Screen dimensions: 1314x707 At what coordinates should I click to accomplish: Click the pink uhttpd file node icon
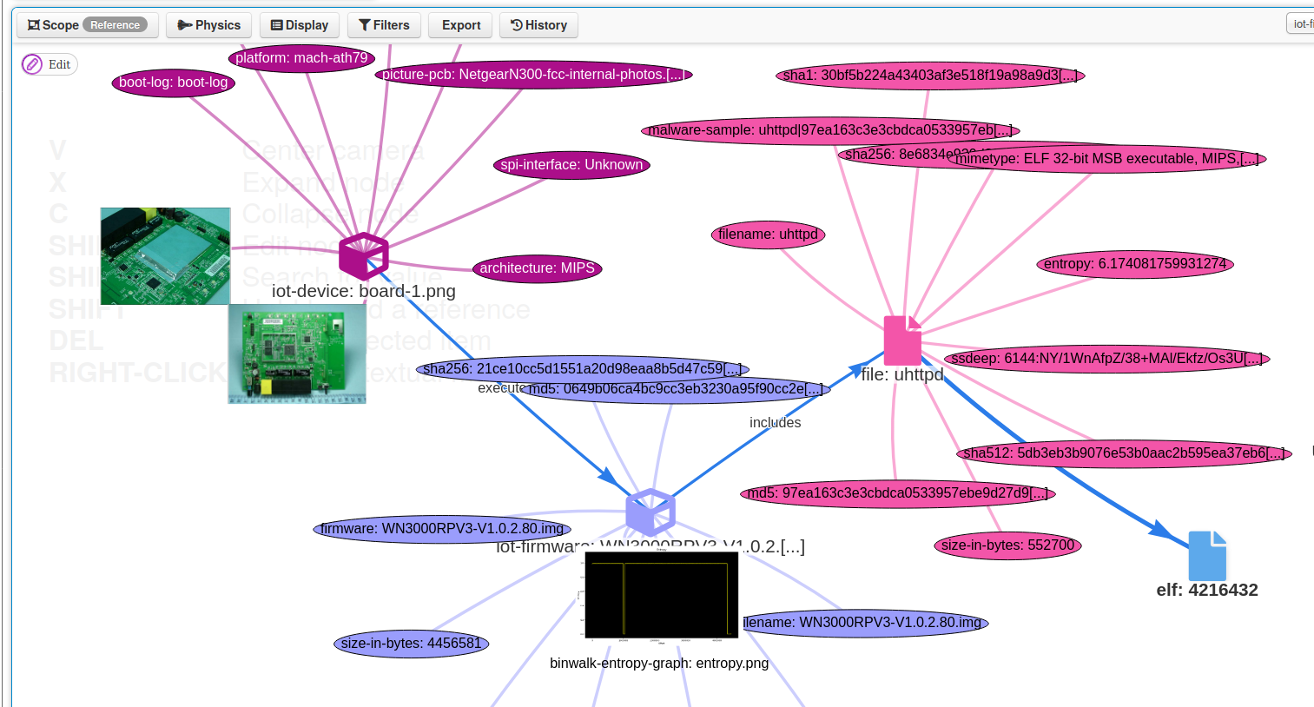[902, 340]
